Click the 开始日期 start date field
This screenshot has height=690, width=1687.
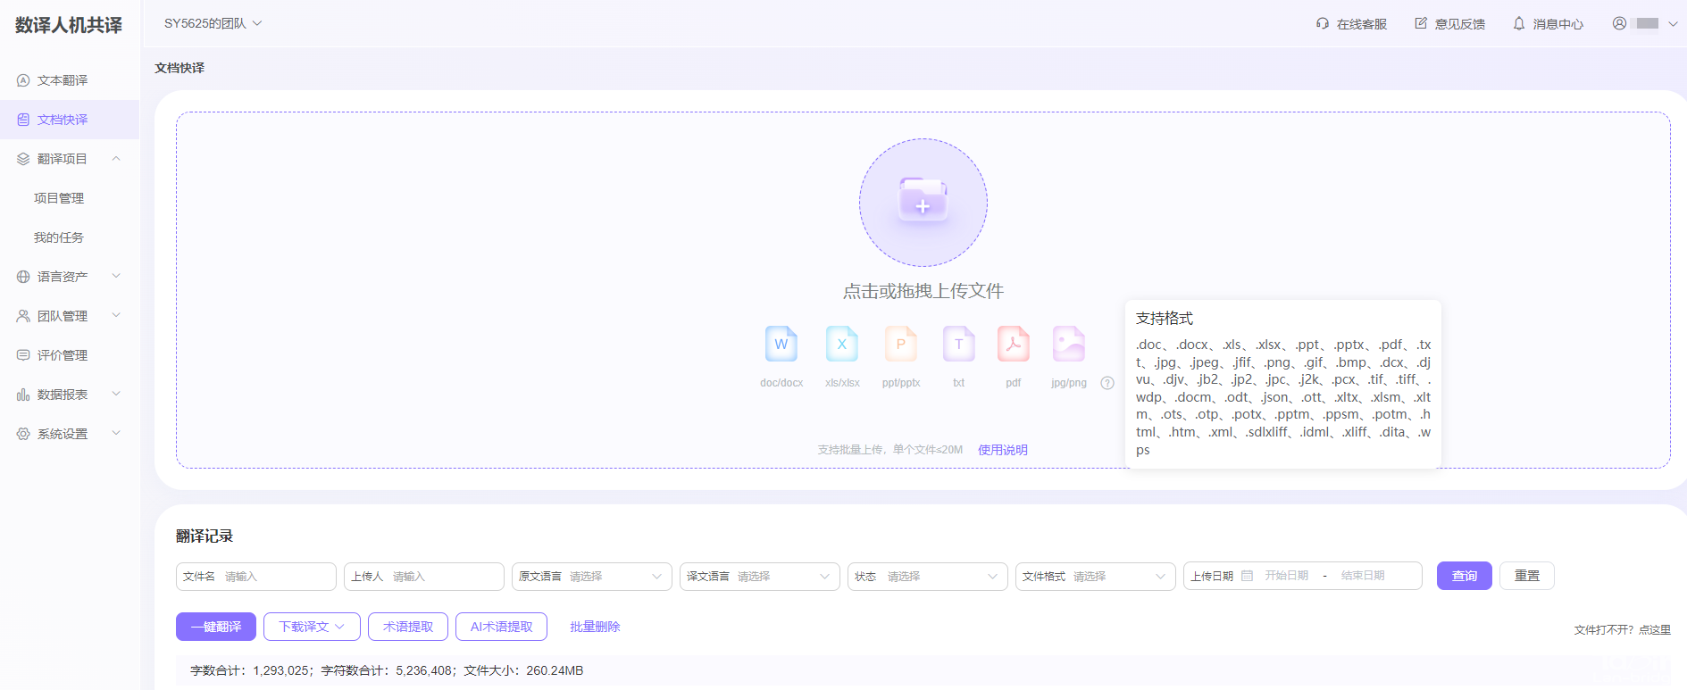(x=1286, y=576)
